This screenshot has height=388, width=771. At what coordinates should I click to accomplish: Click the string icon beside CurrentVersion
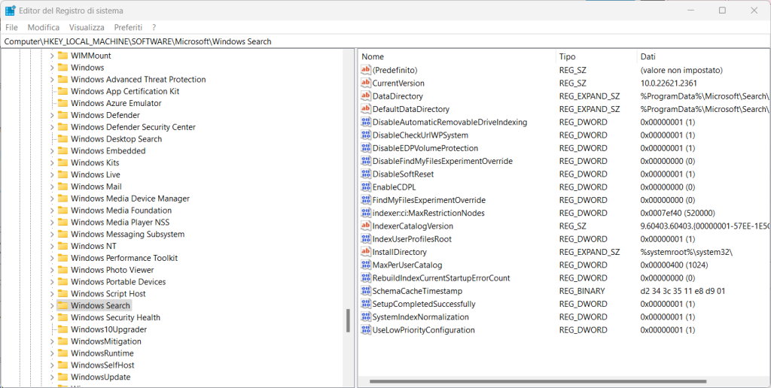pos(365,83)
